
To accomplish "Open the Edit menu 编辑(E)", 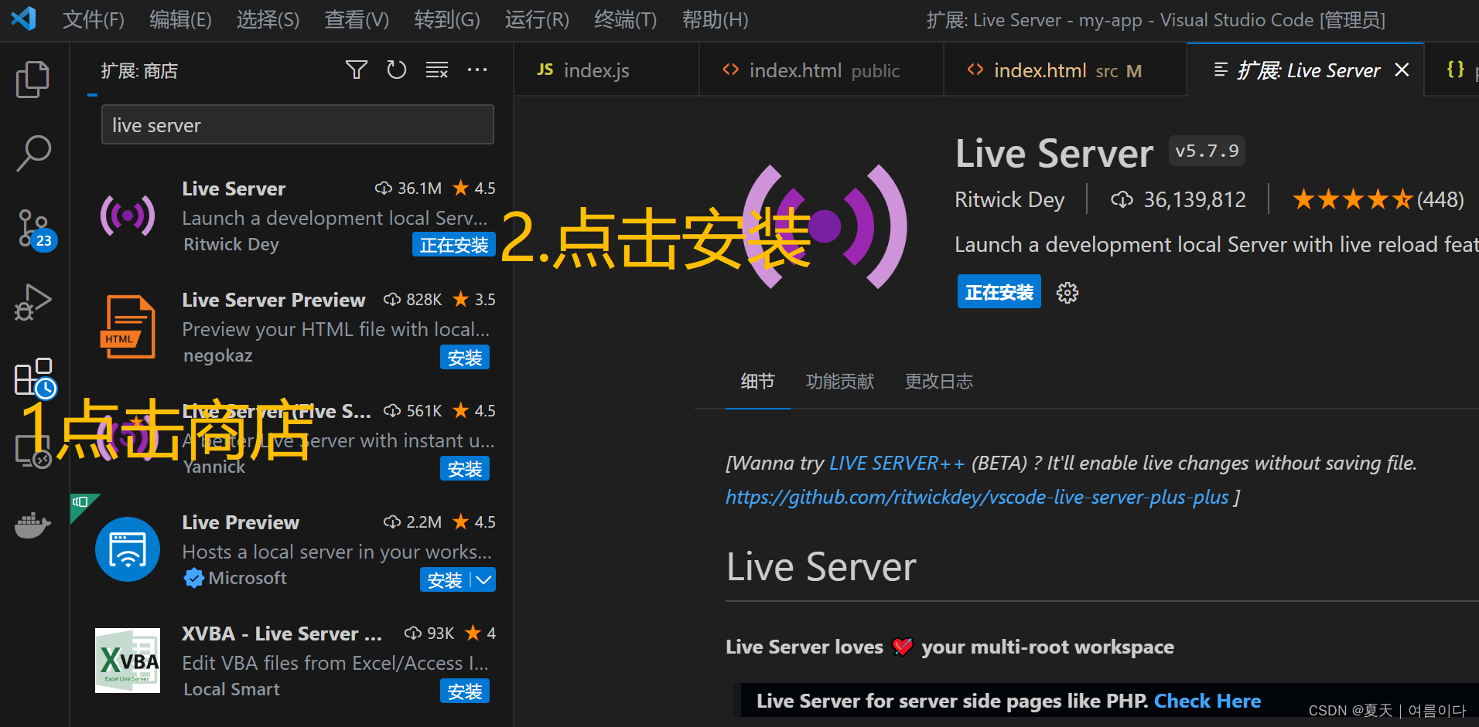I will point(180,19).
